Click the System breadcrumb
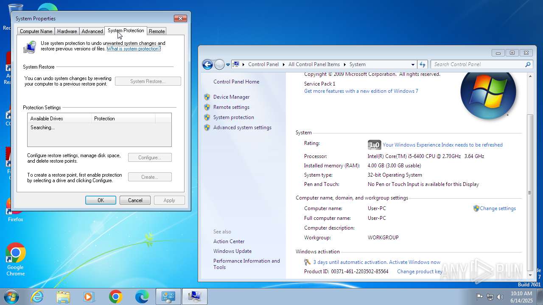This screenshot has width=543, height=305. coord(357,64)
